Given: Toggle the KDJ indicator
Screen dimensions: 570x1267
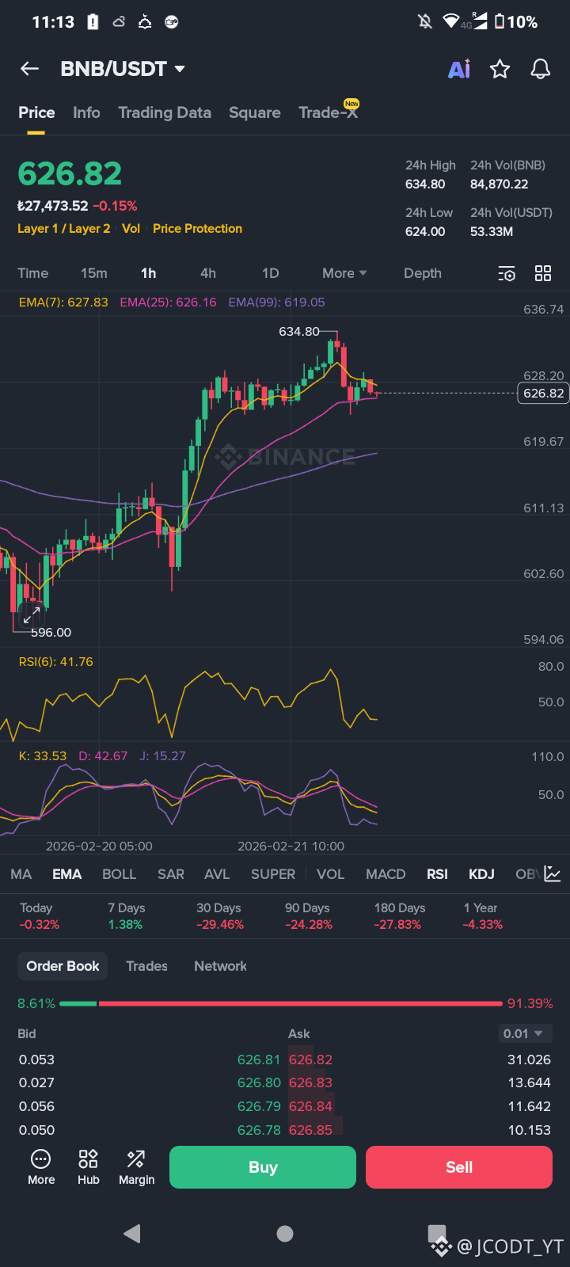Looking at the screenshot, I should tap(481, 874).
